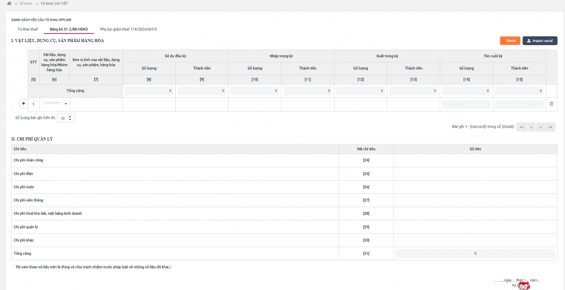Click the home icon in the breadcrumb

coord(9,3)
